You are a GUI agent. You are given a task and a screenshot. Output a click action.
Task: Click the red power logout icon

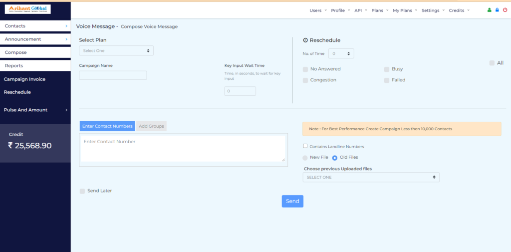[505, 10]
